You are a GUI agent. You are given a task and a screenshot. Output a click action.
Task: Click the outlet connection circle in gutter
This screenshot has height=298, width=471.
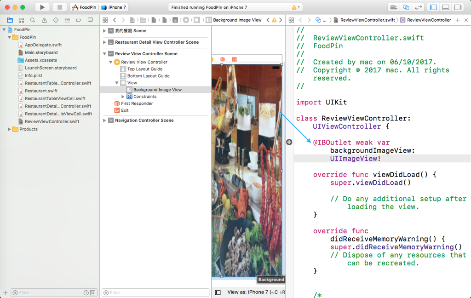289,142
